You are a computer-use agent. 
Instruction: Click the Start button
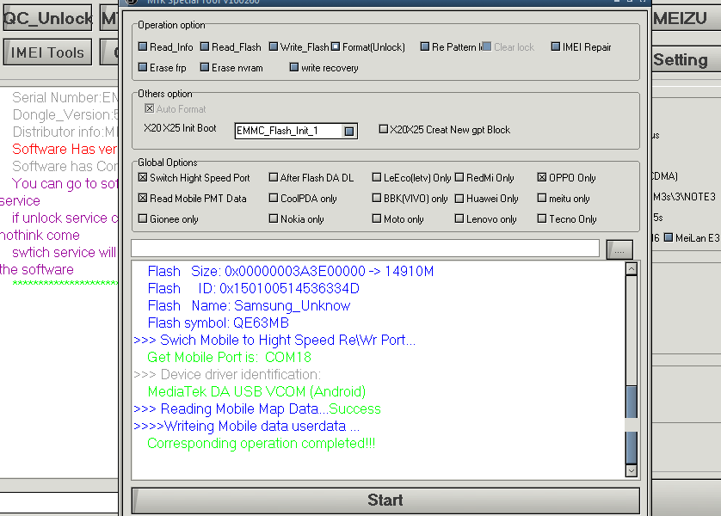[x=385, y=501]
